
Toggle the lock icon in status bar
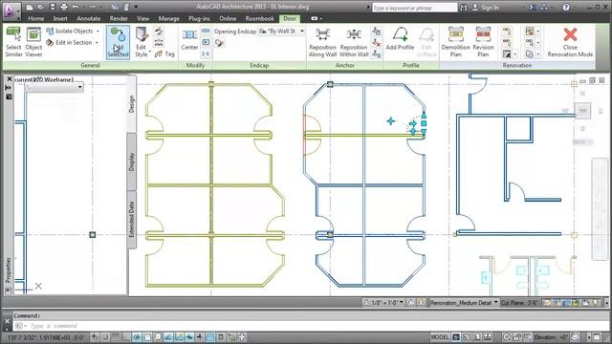[x=517, y=337]
